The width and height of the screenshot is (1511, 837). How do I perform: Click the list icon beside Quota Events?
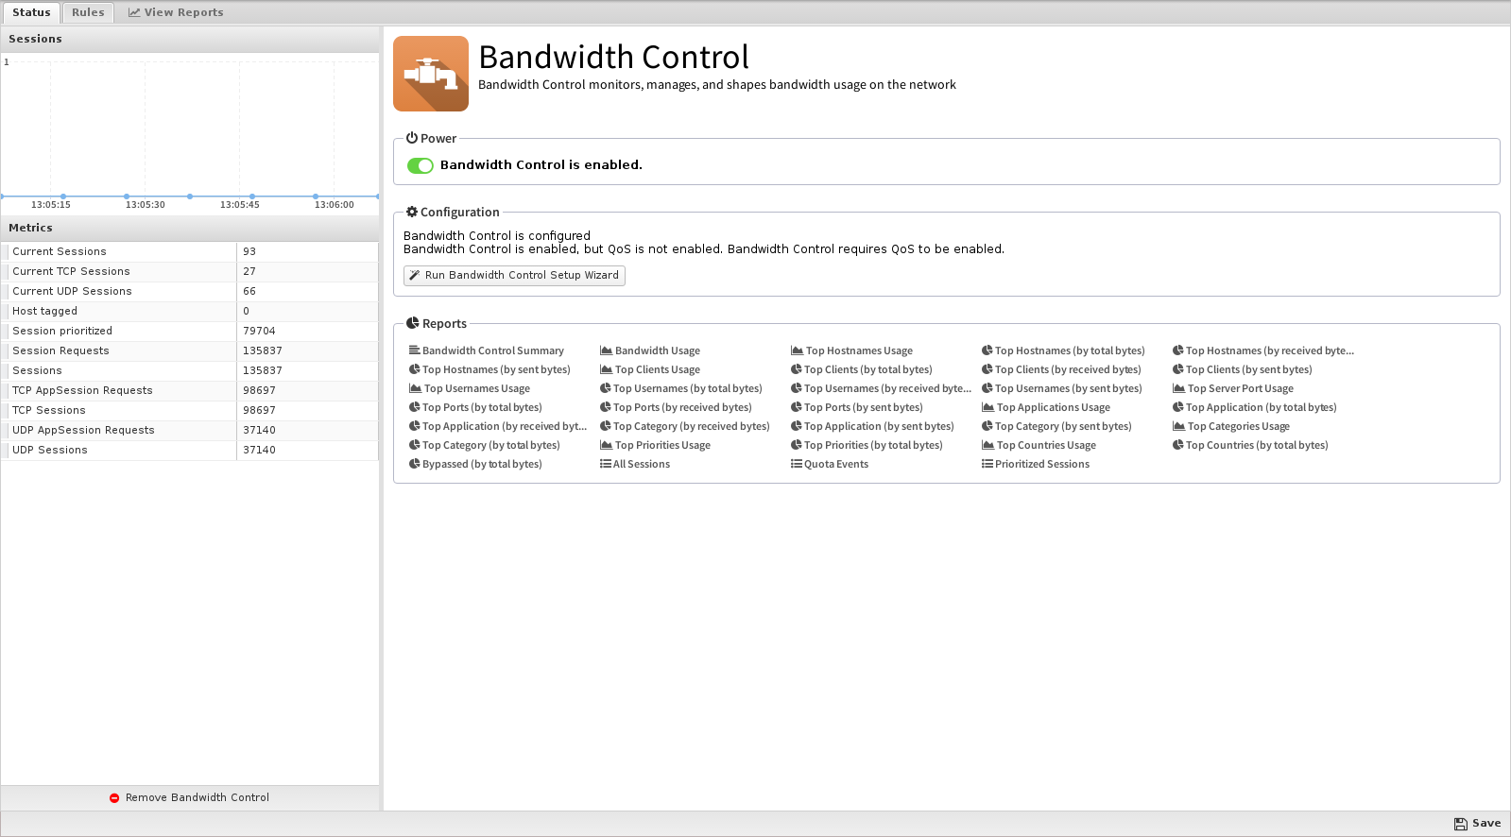tap(796, 464)
